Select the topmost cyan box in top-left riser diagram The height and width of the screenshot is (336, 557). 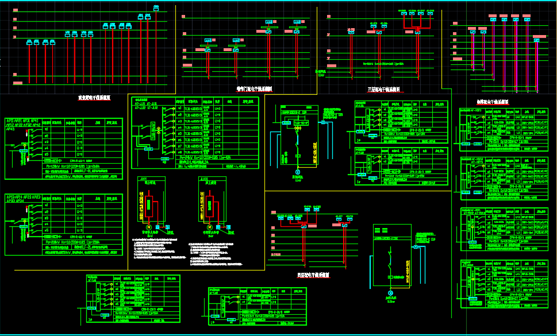(x=156, y=7)
